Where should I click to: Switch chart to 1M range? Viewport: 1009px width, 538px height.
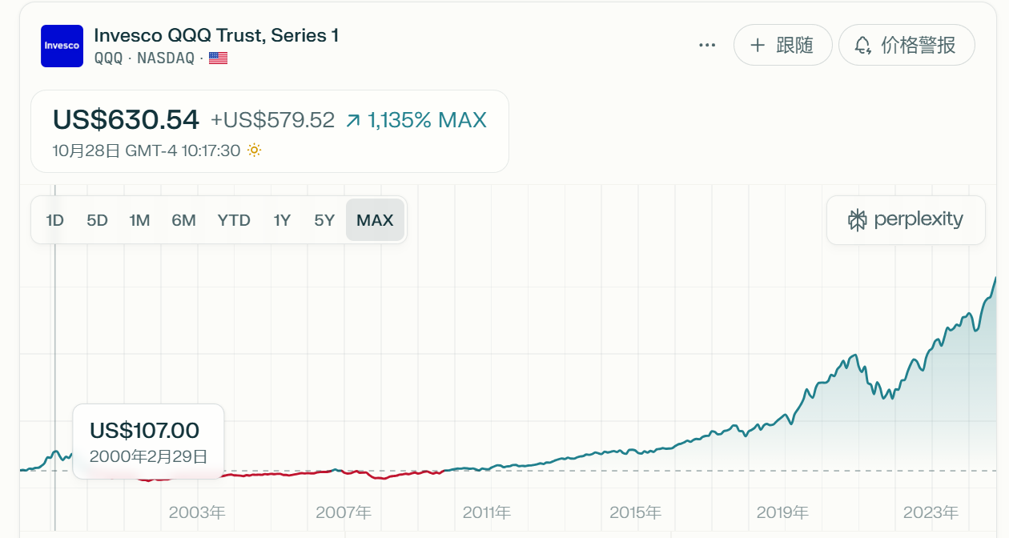click(139, 220)
